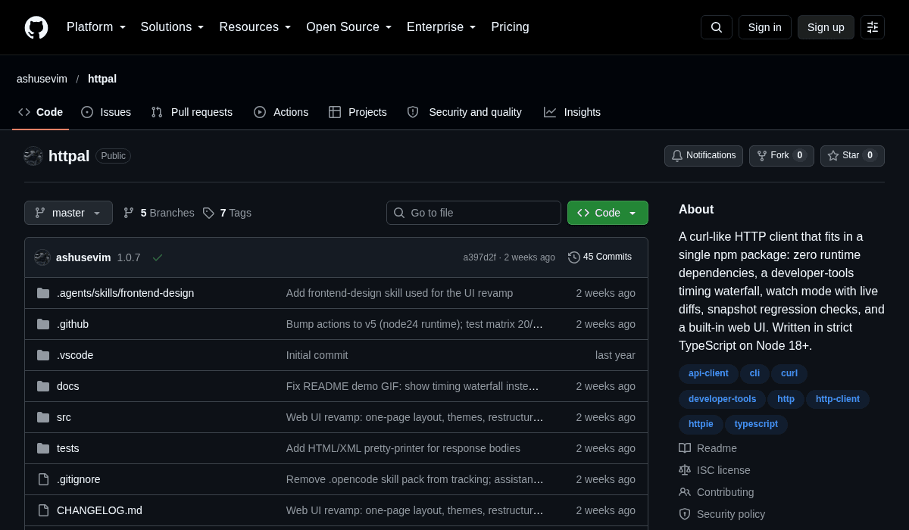Open the http-client topic tag
The image size is (909, 530).
point(838,399)
